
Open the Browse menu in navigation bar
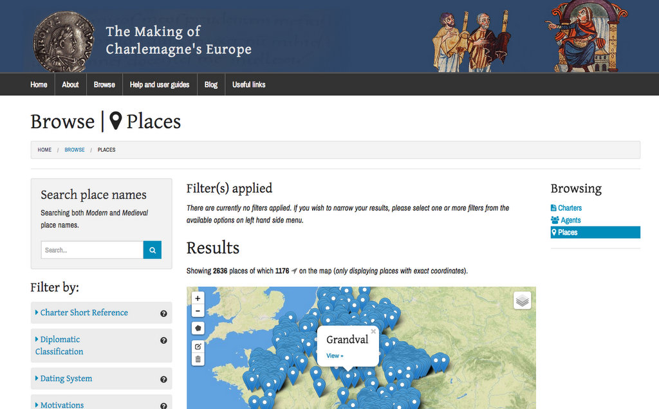104,84
